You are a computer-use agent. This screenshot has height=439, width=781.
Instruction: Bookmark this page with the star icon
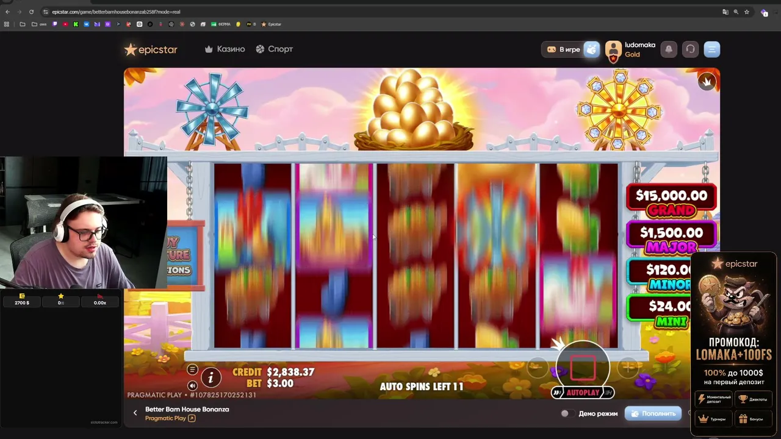pos(746,12)
